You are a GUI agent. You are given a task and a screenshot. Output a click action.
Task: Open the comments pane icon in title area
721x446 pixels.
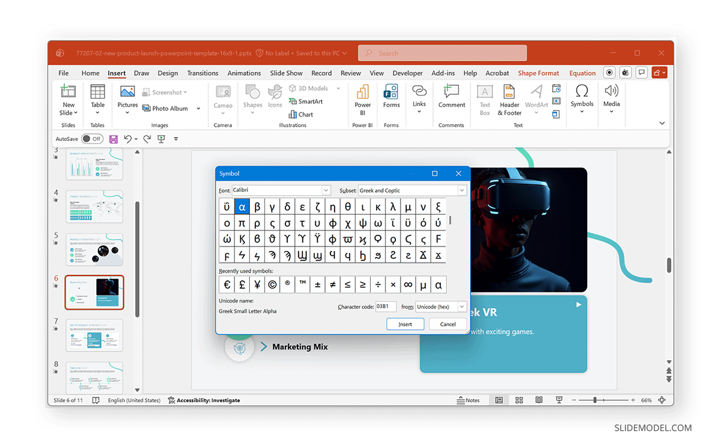642,73
